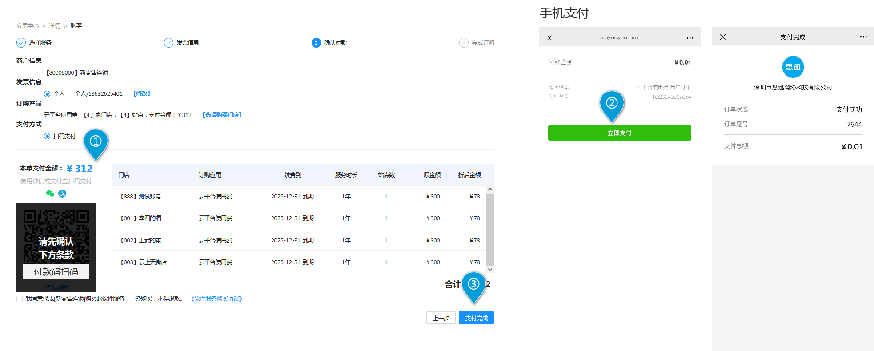Click the step 4 完成订购 circle
This screenshot has height=351, width=874.
(464, 43)
